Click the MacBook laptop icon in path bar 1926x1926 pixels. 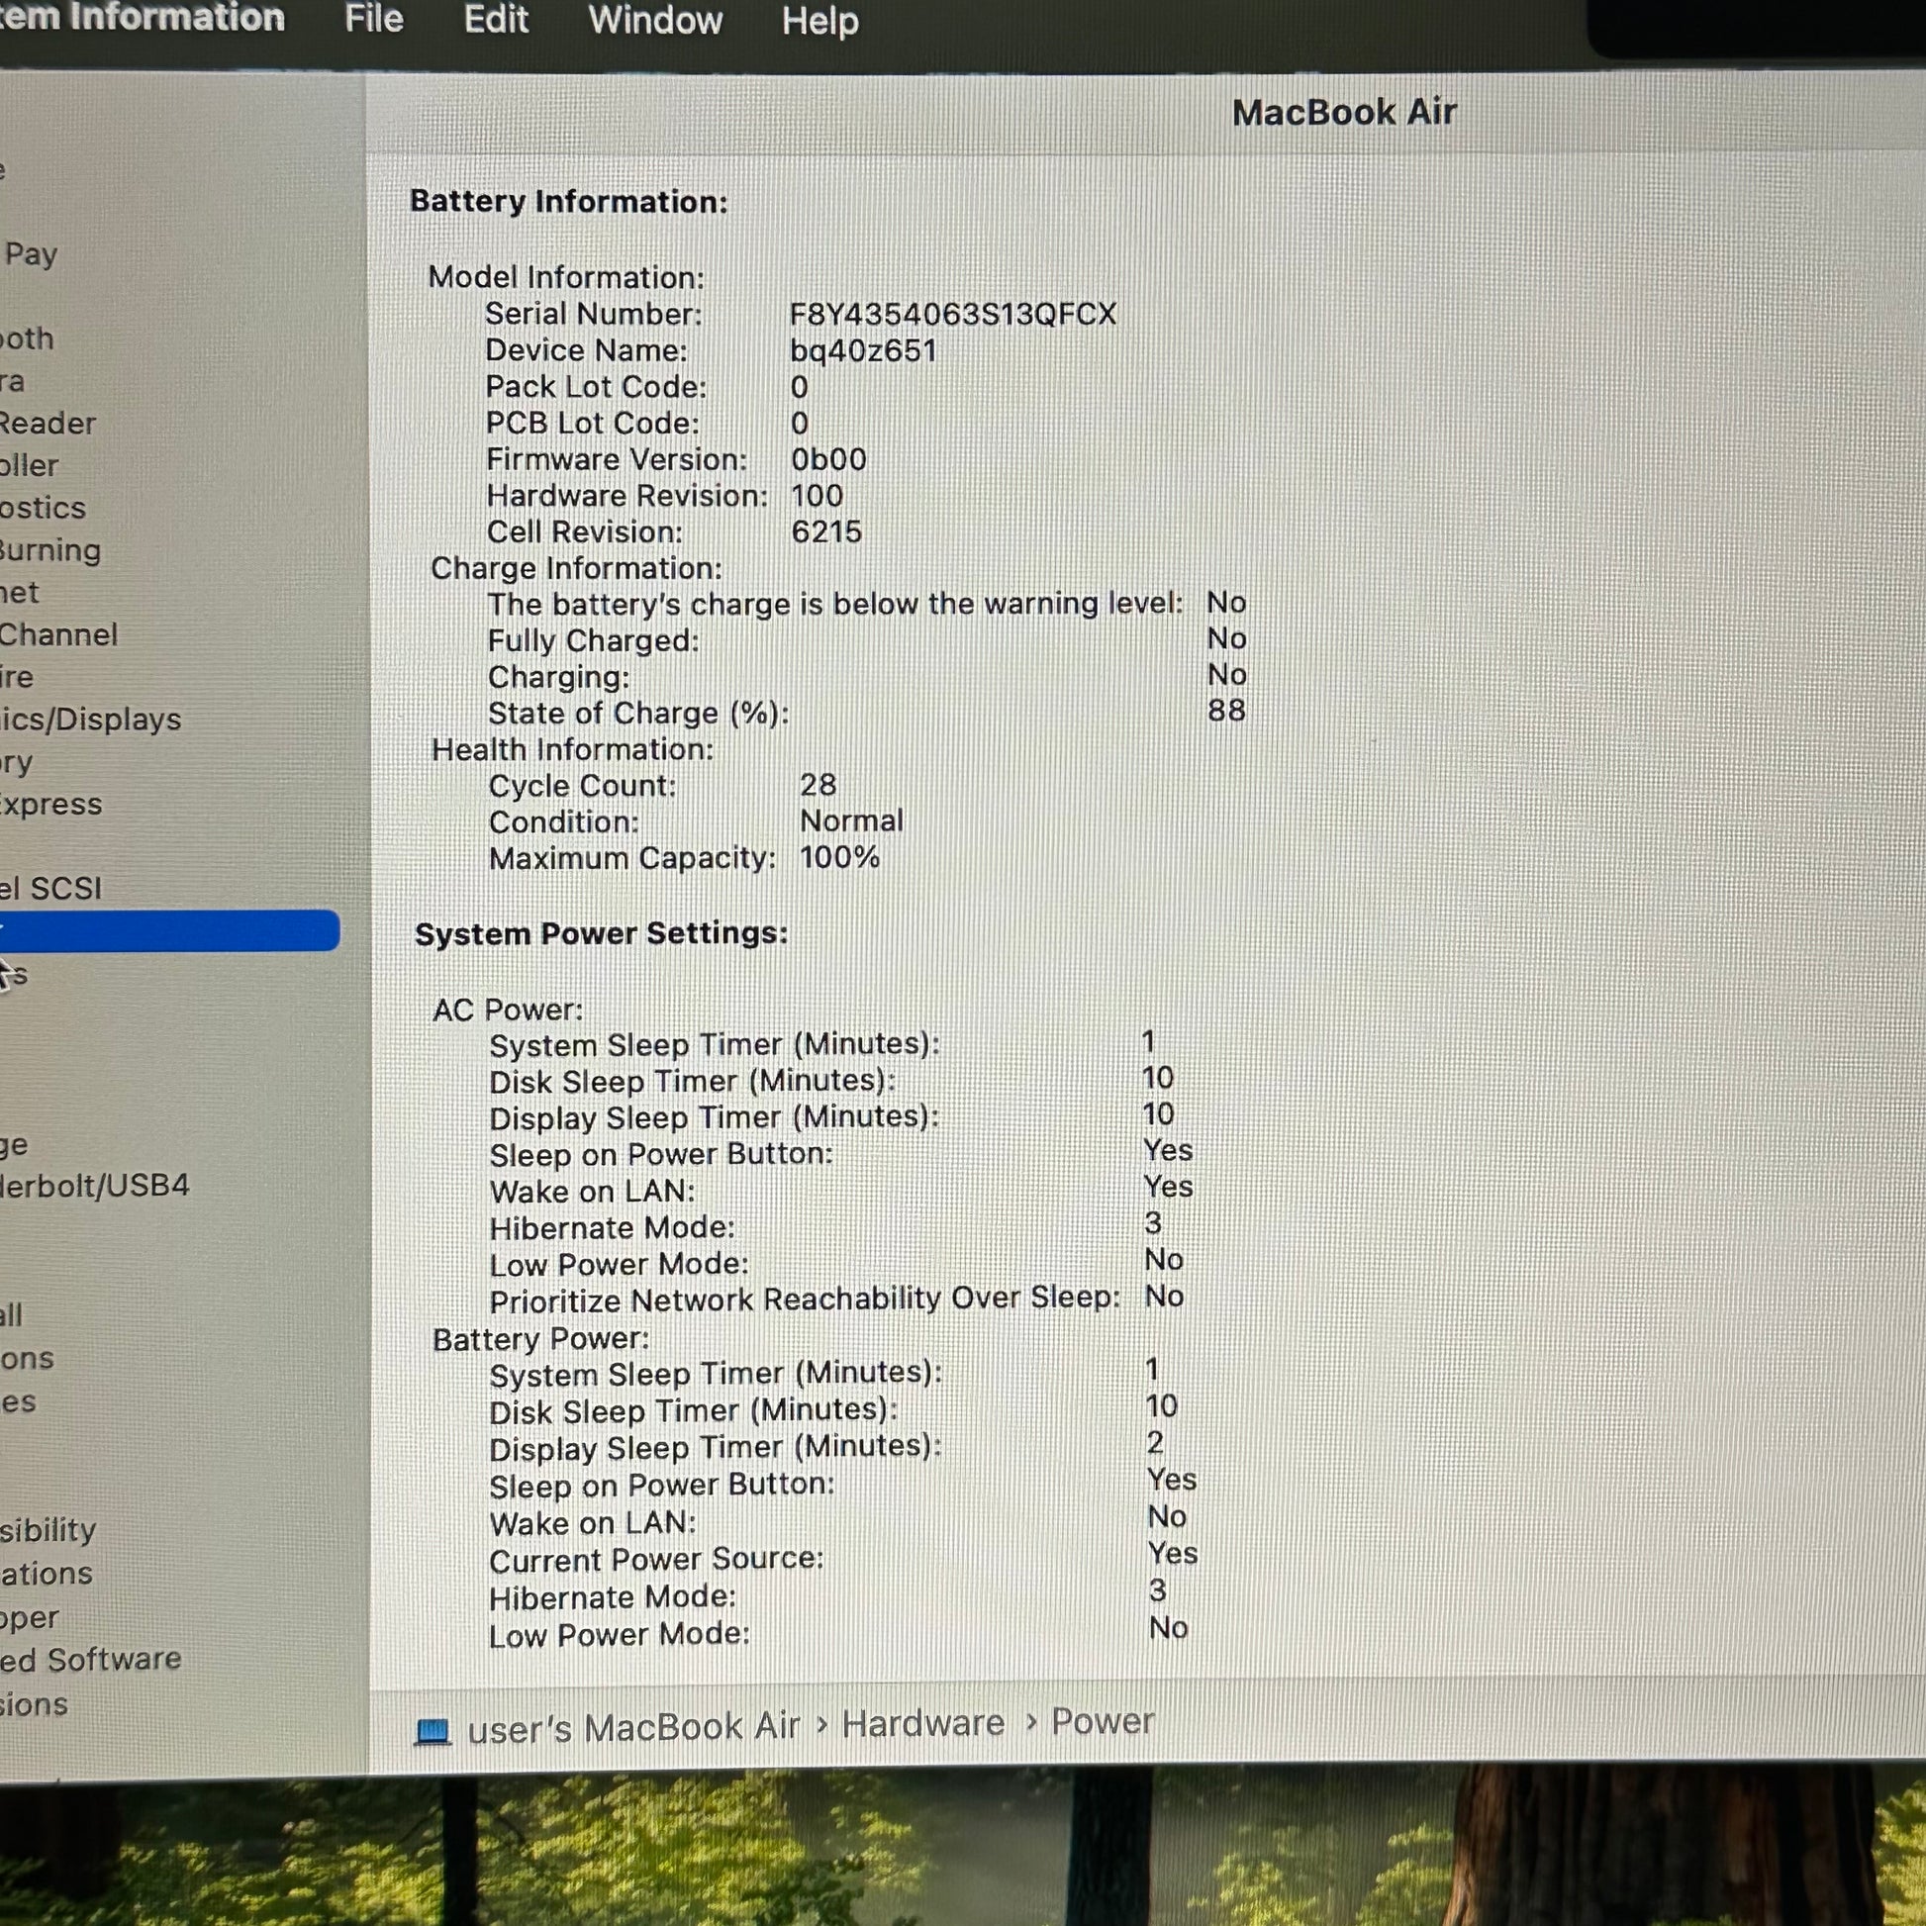click(x=432, y=1732)
